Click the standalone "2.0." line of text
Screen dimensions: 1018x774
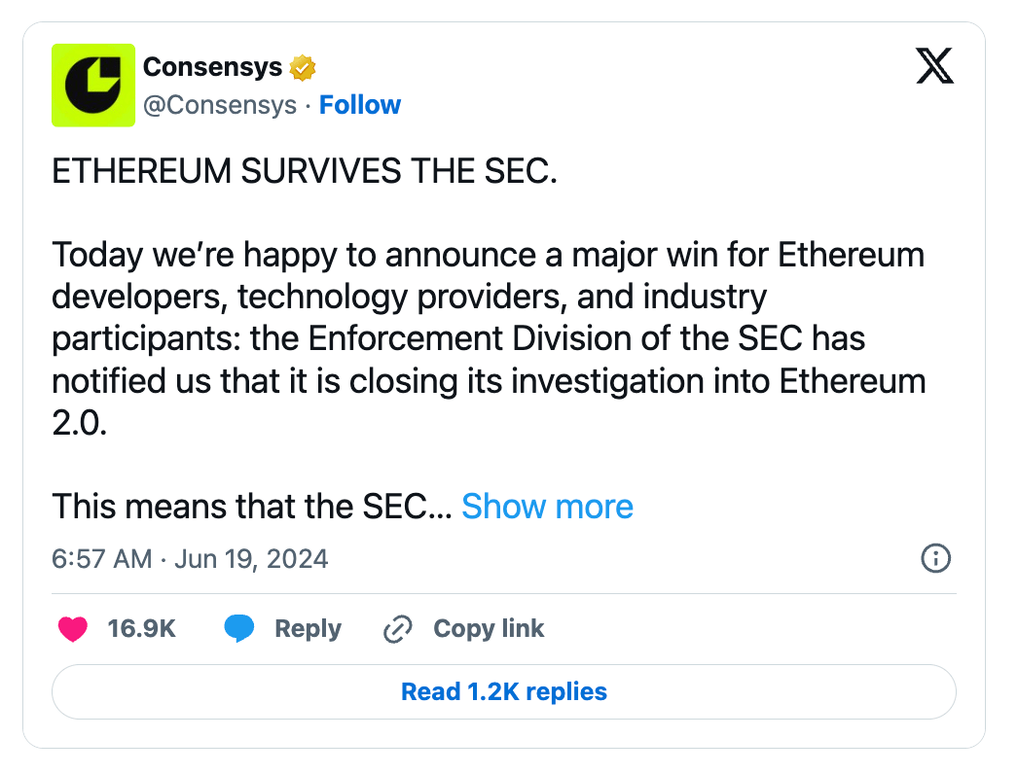[78, 423]
